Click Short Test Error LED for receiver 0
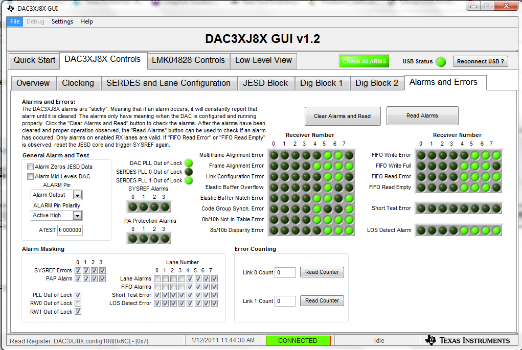The height and width of the screenshot is (350, 522). 421,208
